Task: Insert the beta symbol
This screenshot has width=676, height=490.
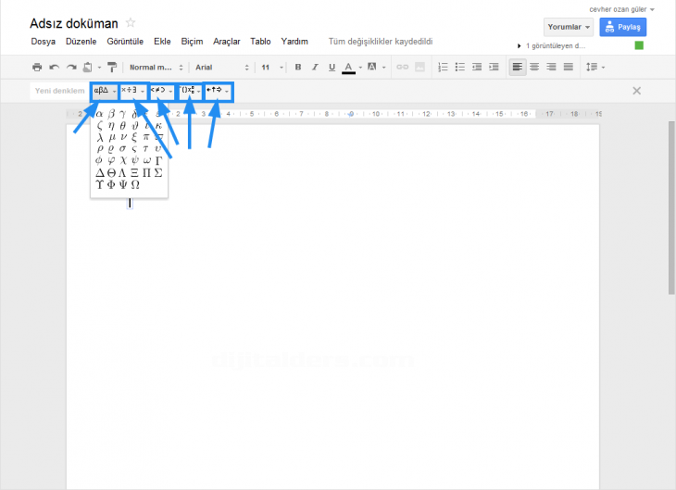Action: tap(111, 114)
